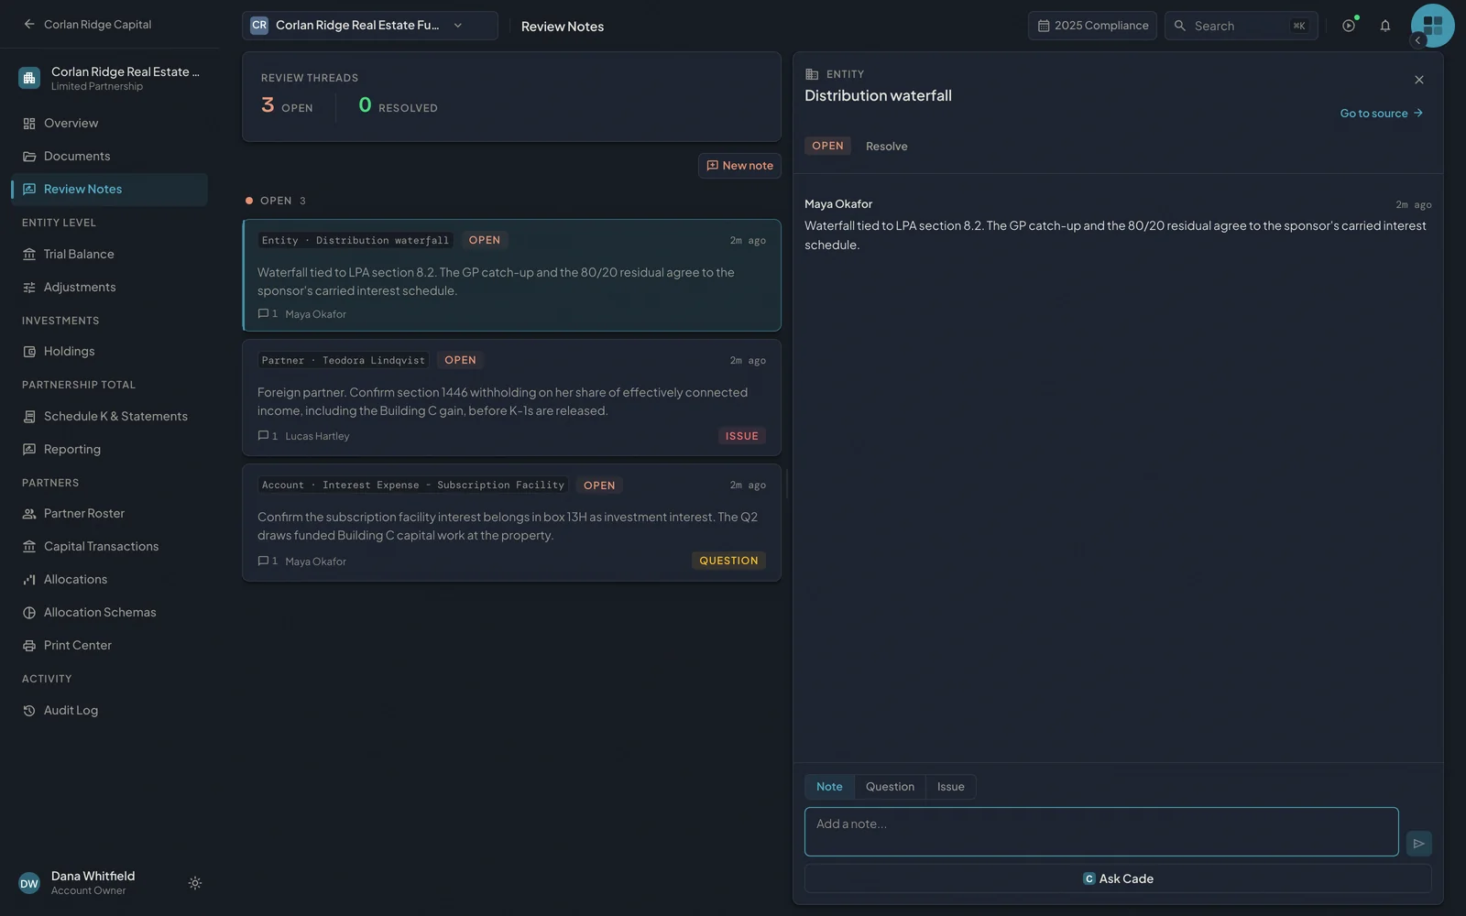Collapse the side panel with the chevron
This screenshot has width=1466, height=916.
1418,40
